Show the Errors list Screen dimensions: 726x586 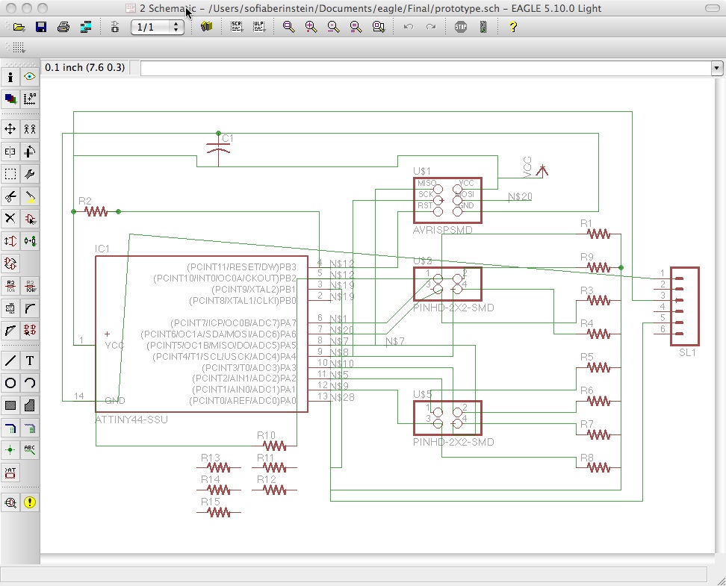point(30,502)
